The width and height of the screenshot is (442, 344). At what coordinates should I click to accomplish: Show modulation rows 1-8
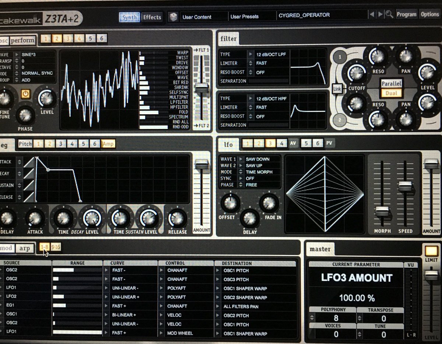(x=44, y=248)
